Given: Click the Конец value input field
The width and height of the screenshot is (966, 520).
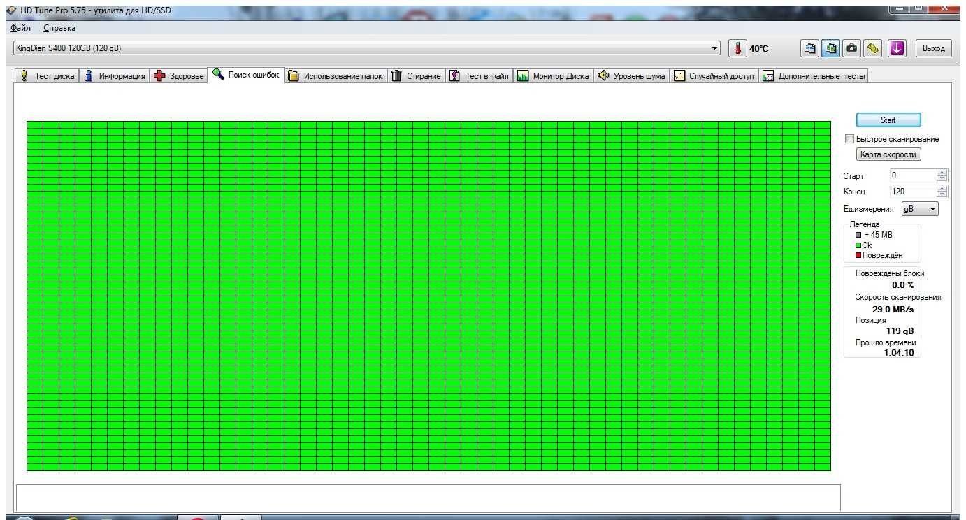Looking at the screenshot, I should point(912,191).
